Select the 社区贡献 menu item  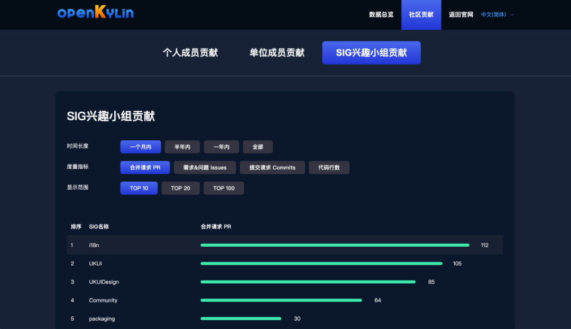(421, 14)
